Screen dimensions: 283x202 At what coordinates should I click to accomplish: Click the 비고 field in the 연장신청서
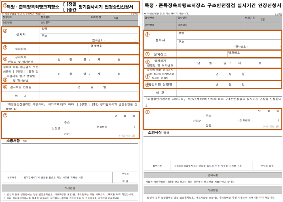pos(229,93)
